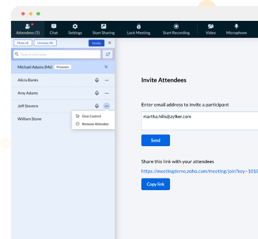Open more options for Amy Adams
This screenshot has height=239, width=258.
tap(107, 93)
